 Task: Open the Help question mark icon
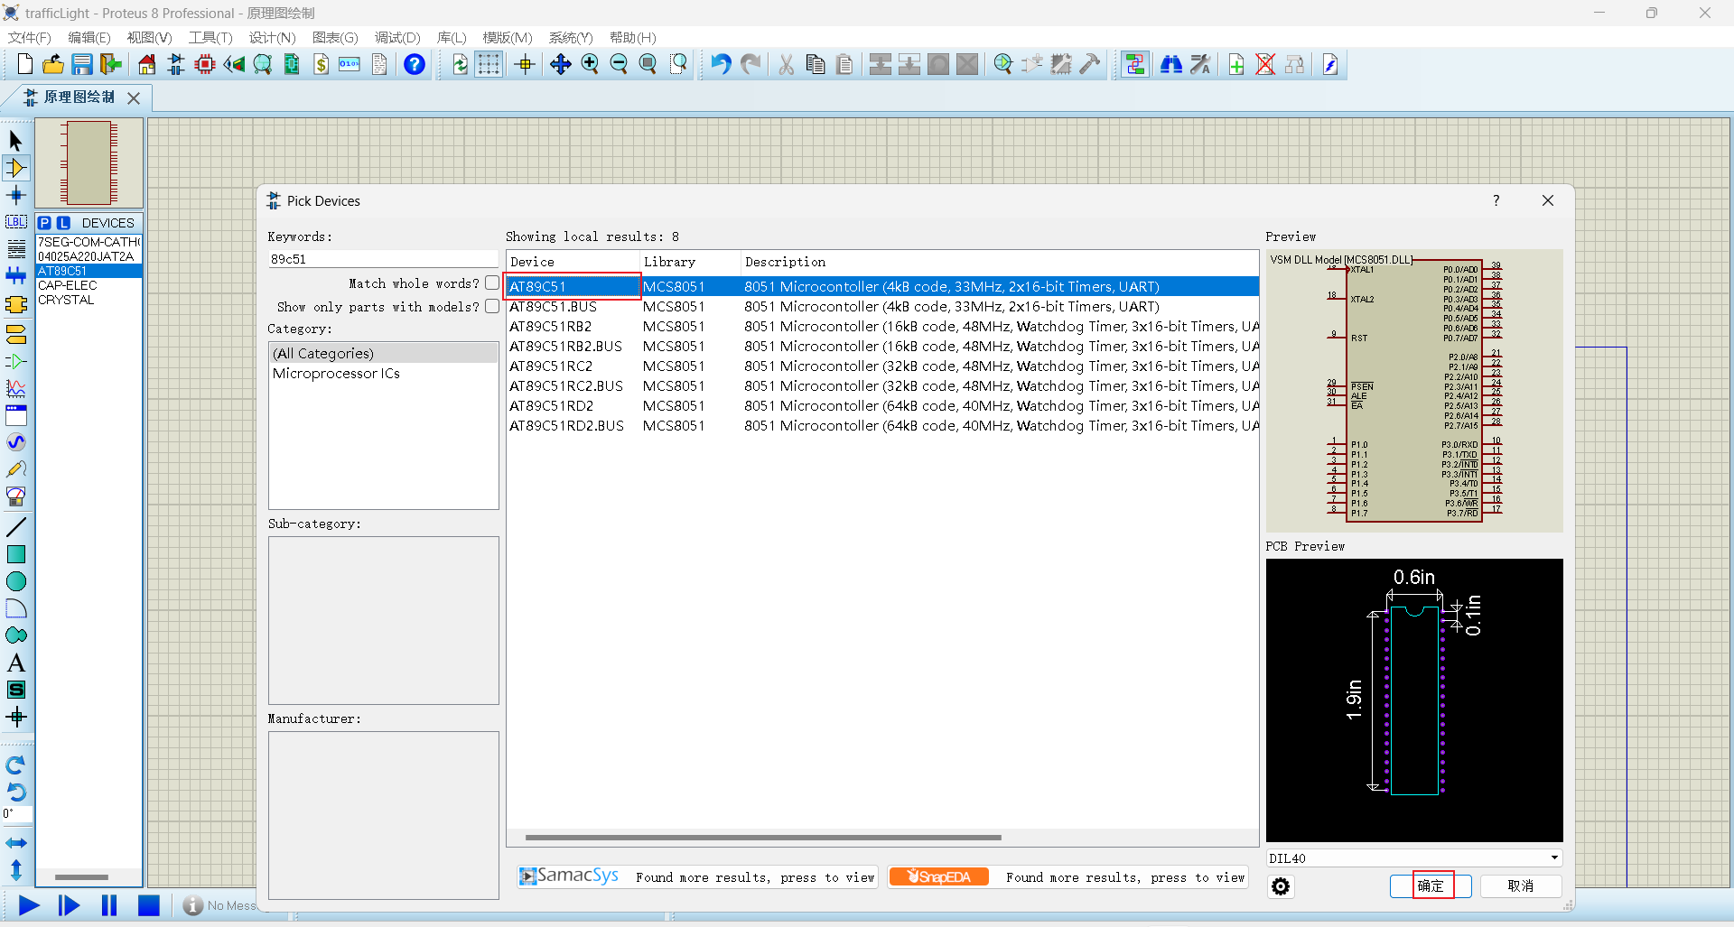coord(415,64)
